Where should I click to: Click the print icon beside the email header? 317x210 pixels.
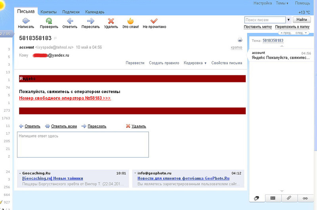pyautogui.click(x=240, y=40)
